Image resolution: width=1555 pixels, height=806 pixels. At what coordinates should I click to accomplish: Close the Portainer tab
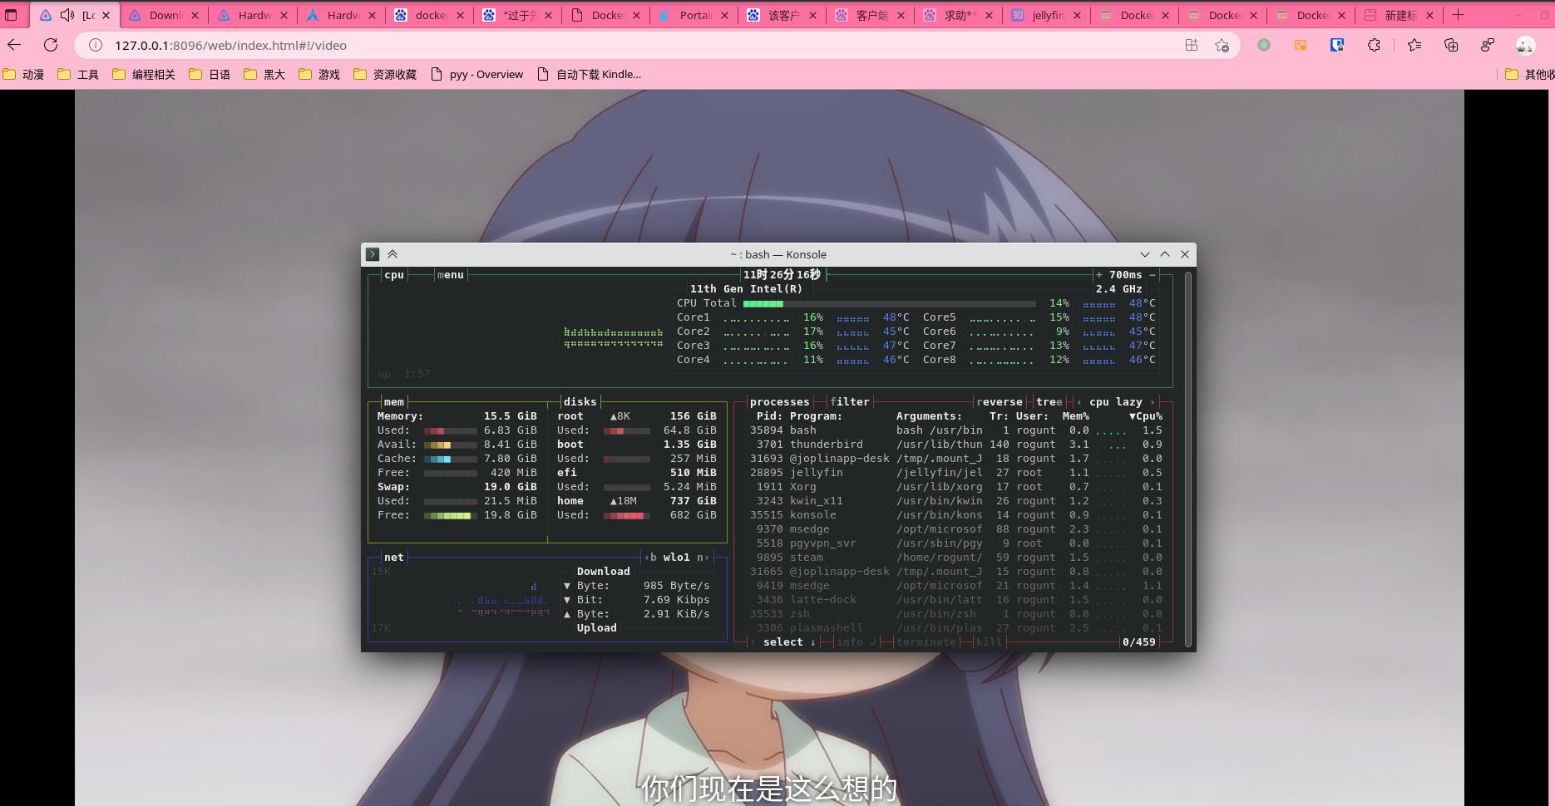pyautogui.click(x=724, y=15)
